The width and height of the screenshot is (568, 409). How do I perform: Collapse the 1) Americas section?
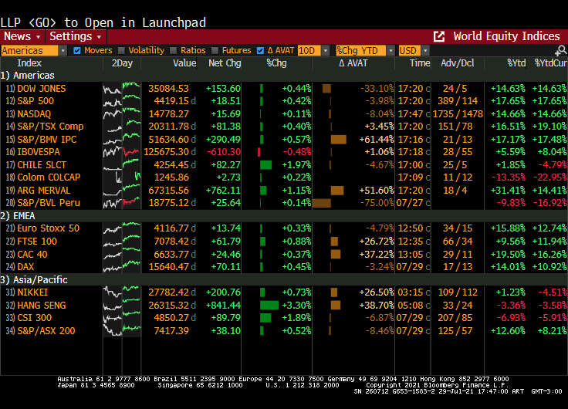tap(28, 76)
